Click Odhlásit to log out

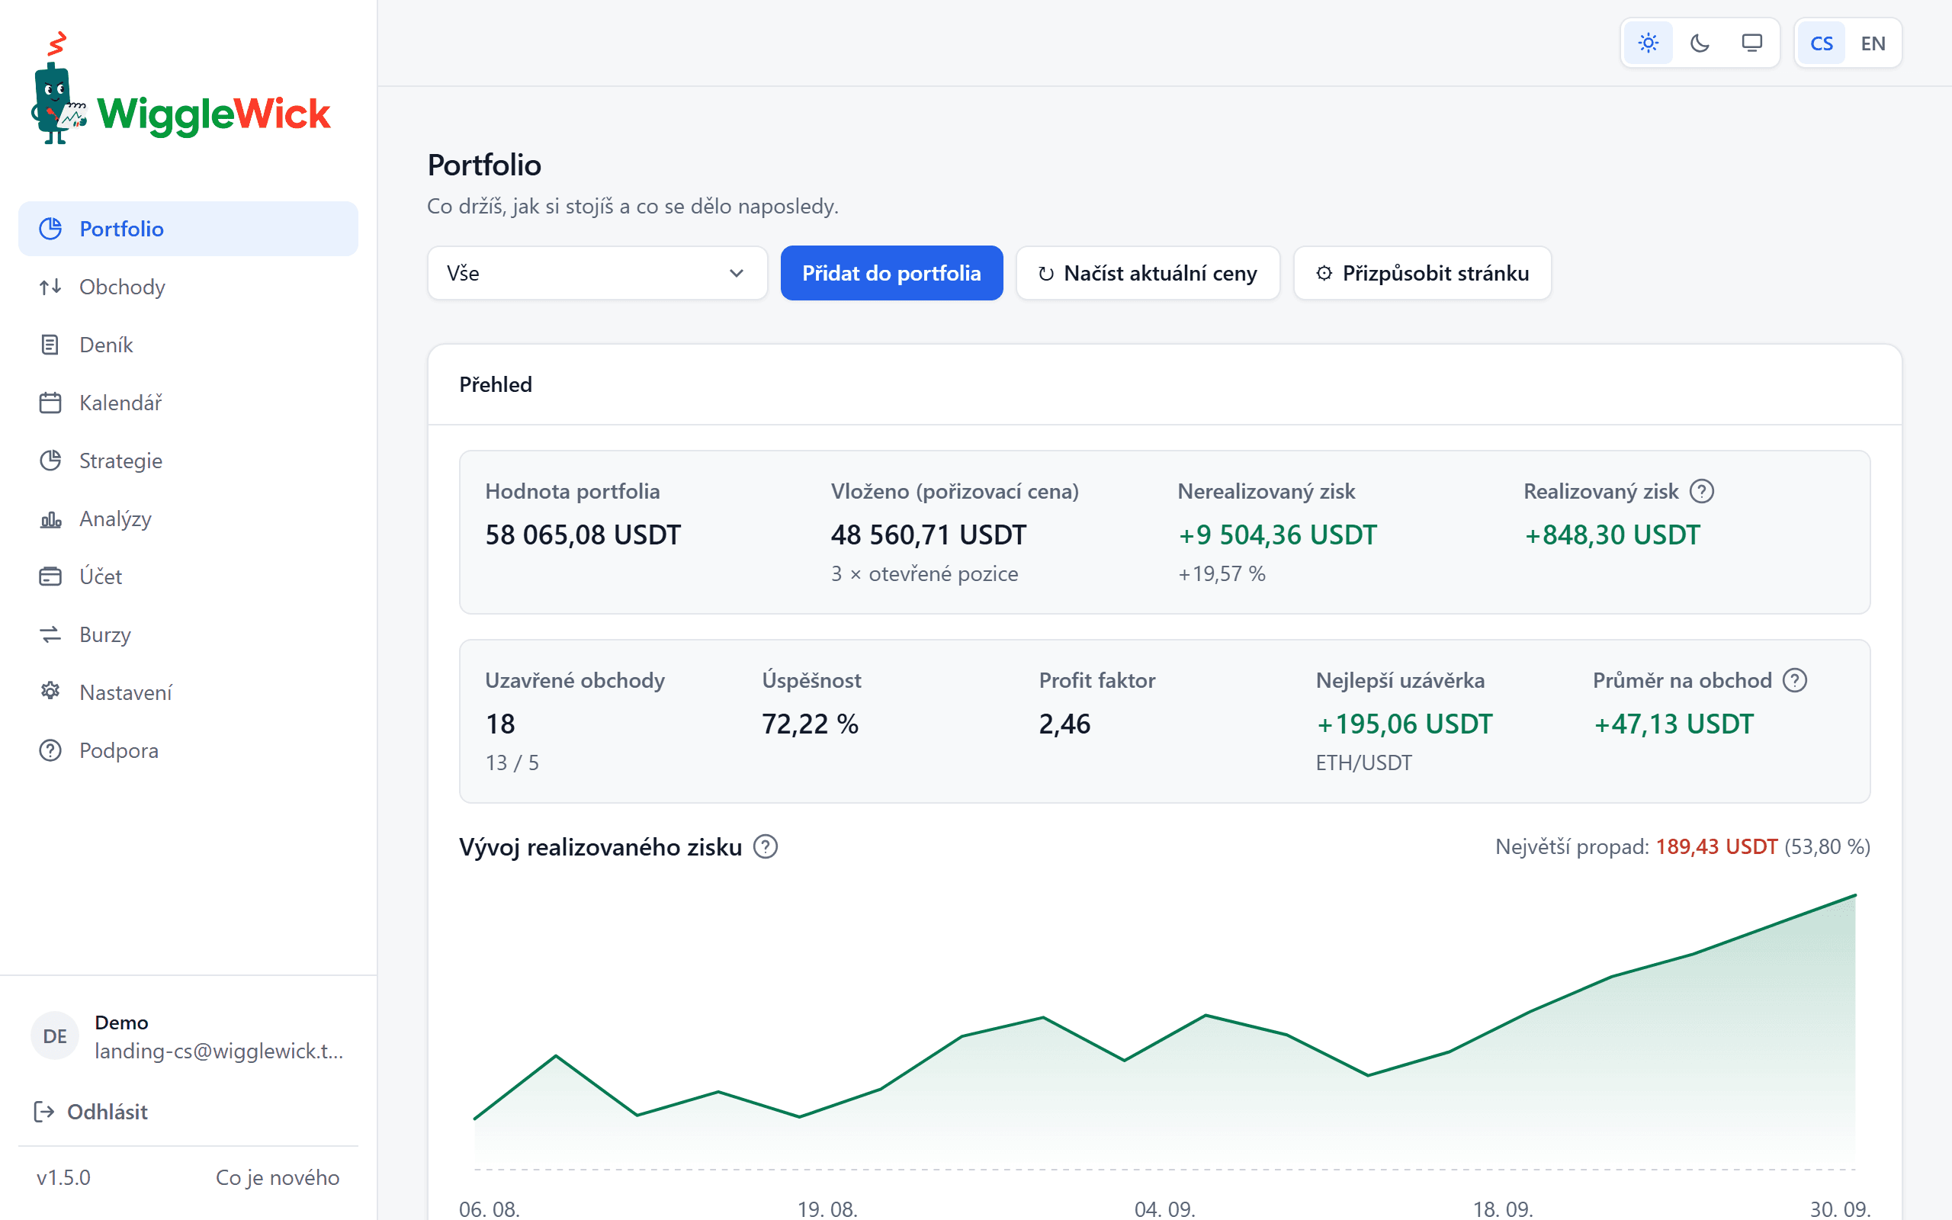coord(90,1112)
